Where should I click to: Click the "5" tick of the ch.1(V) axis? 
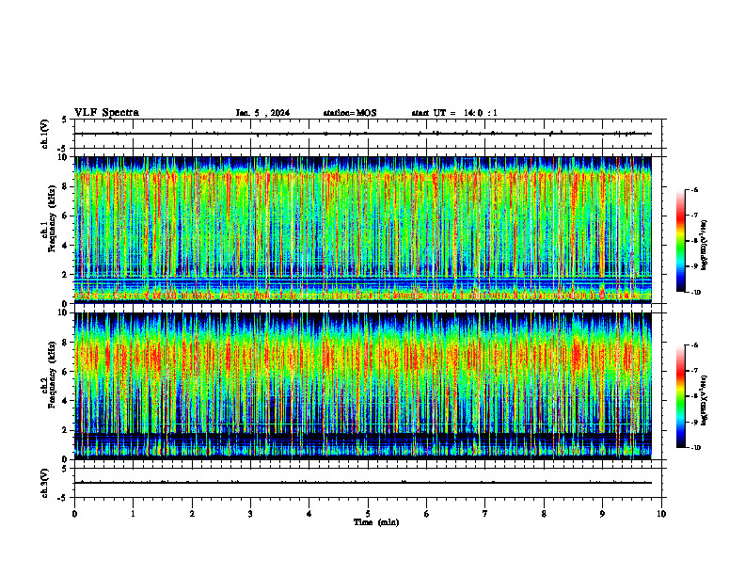click(x=66, y=120)
